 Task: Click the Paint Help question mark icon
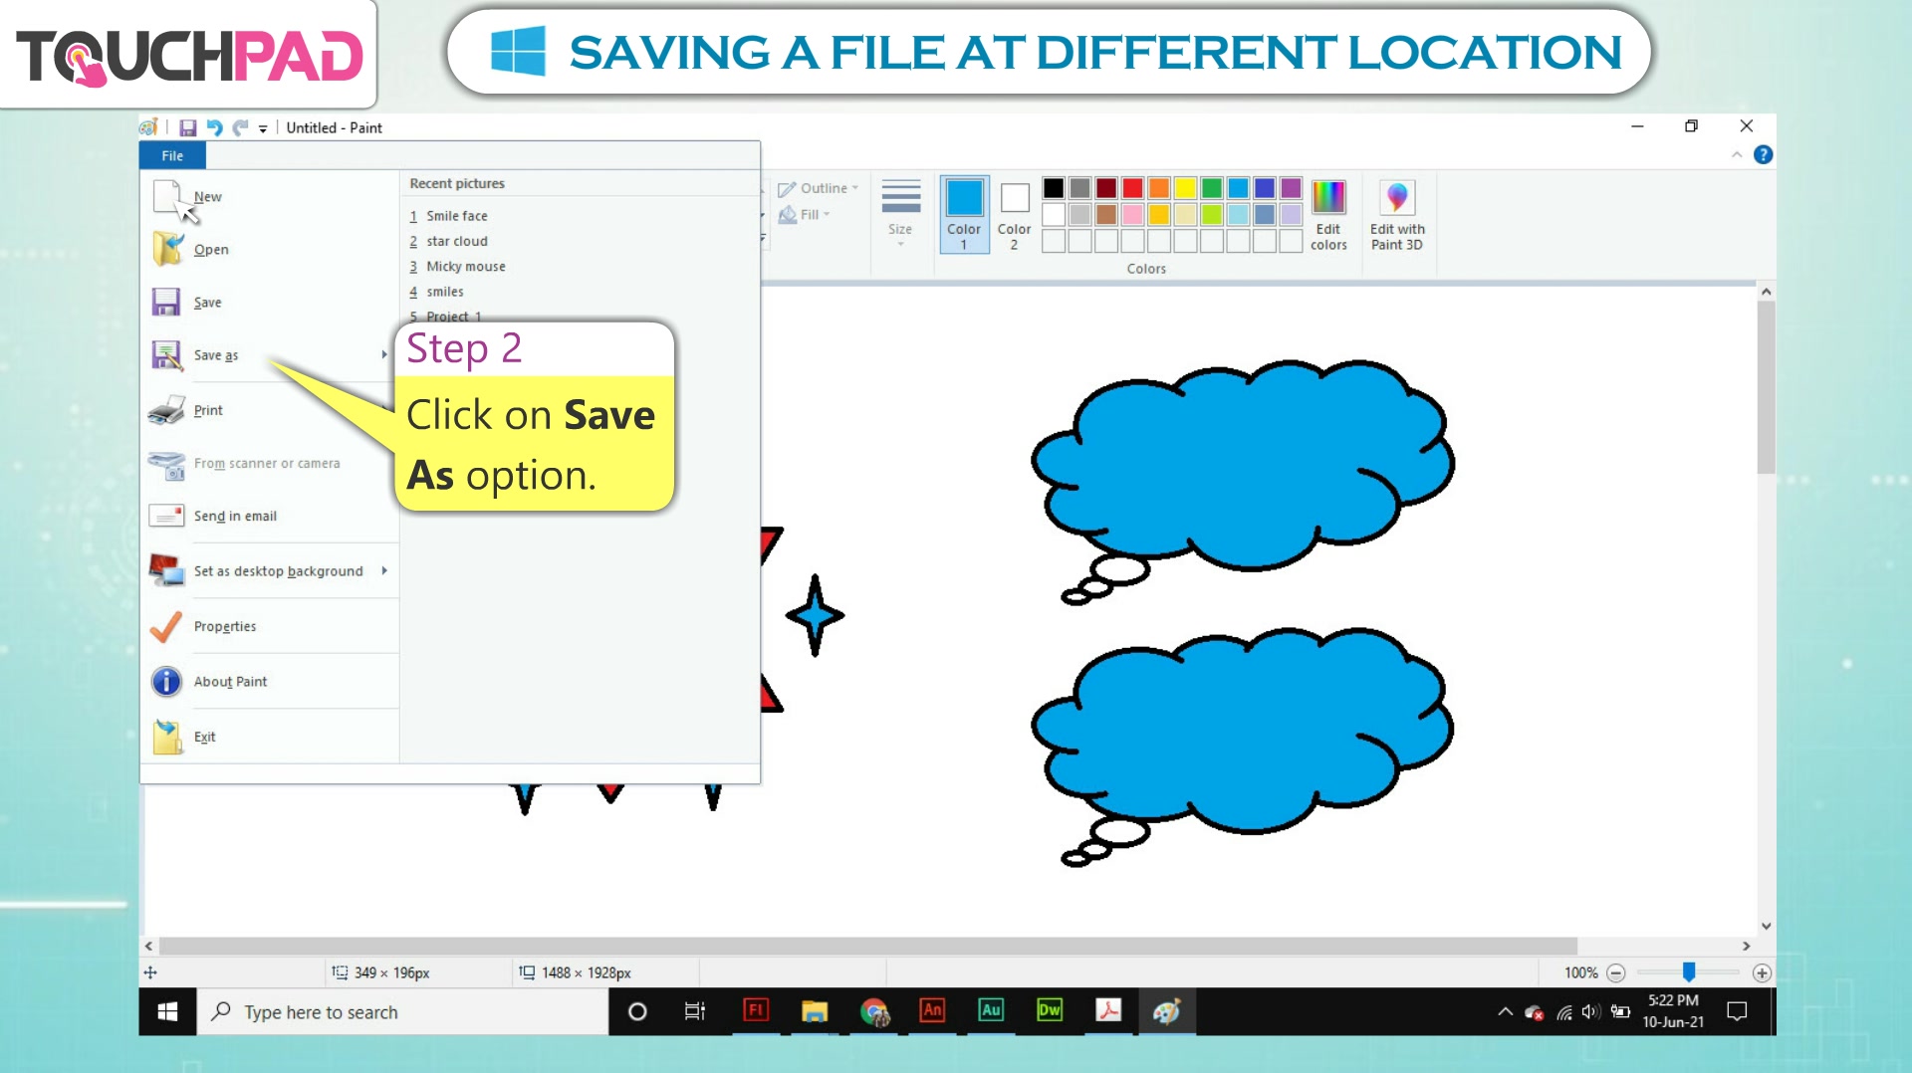coord(1763,155)
